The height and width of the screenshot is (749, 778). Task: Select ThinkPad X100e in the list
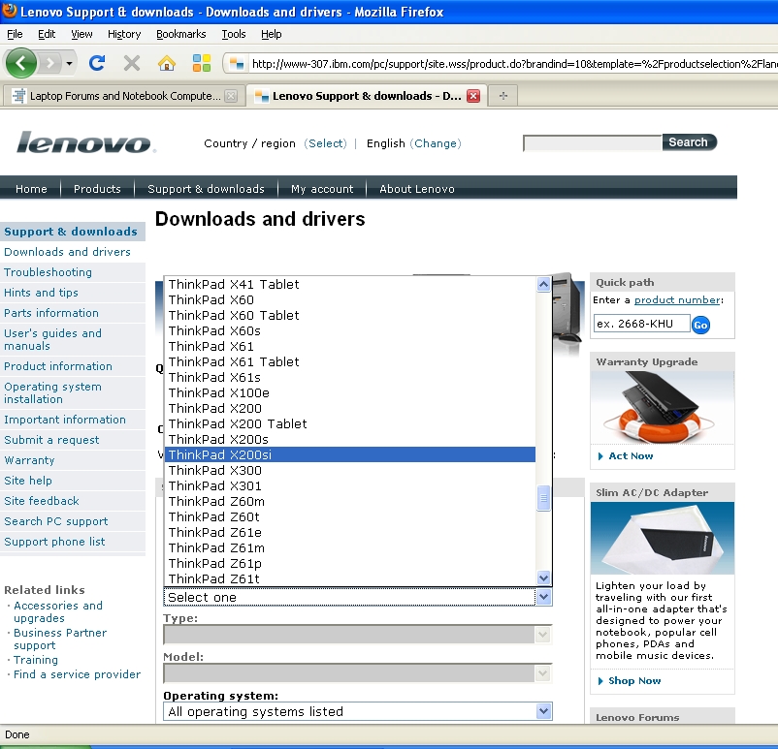(350, 393)
